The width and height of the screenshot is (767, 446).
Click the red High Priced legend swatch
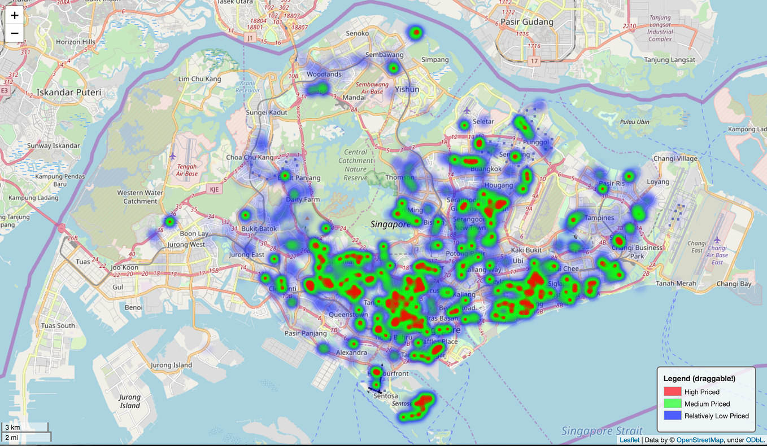(672, 391)
